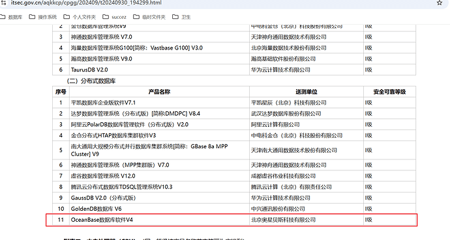Select the Vastbase G100 V3.0 product cell
The width and height of the screenshot is (450, 240).
click(x=159, y=47)
